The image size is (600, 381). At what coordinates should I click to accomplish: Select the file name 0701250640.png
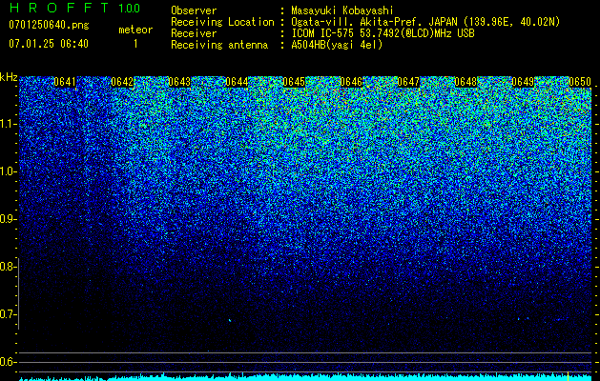[x=49, y=25]
